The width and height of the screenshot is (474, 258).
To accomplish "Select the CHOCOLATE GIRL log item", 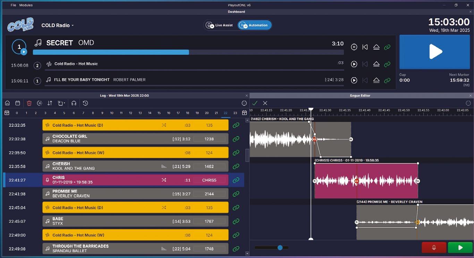I will coord(135,139).
